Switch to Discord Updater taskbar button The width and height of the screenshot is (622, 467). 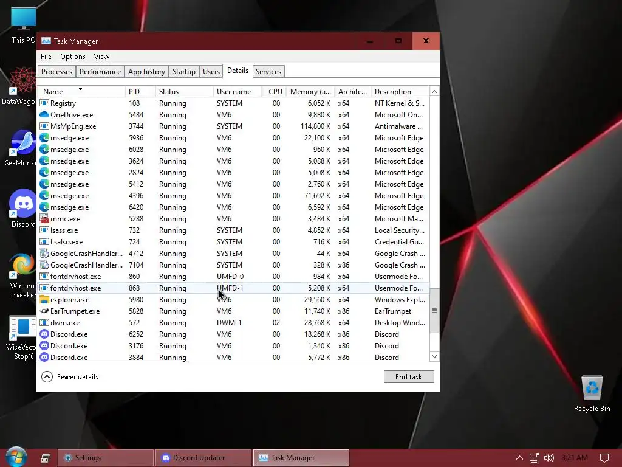(203, 458)
